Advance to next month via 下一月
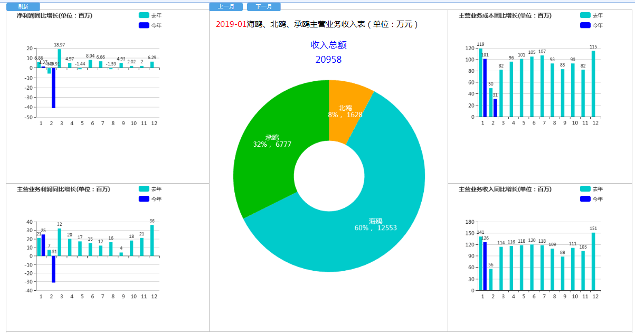The image size is (635, 333). [x=263, y=7]
